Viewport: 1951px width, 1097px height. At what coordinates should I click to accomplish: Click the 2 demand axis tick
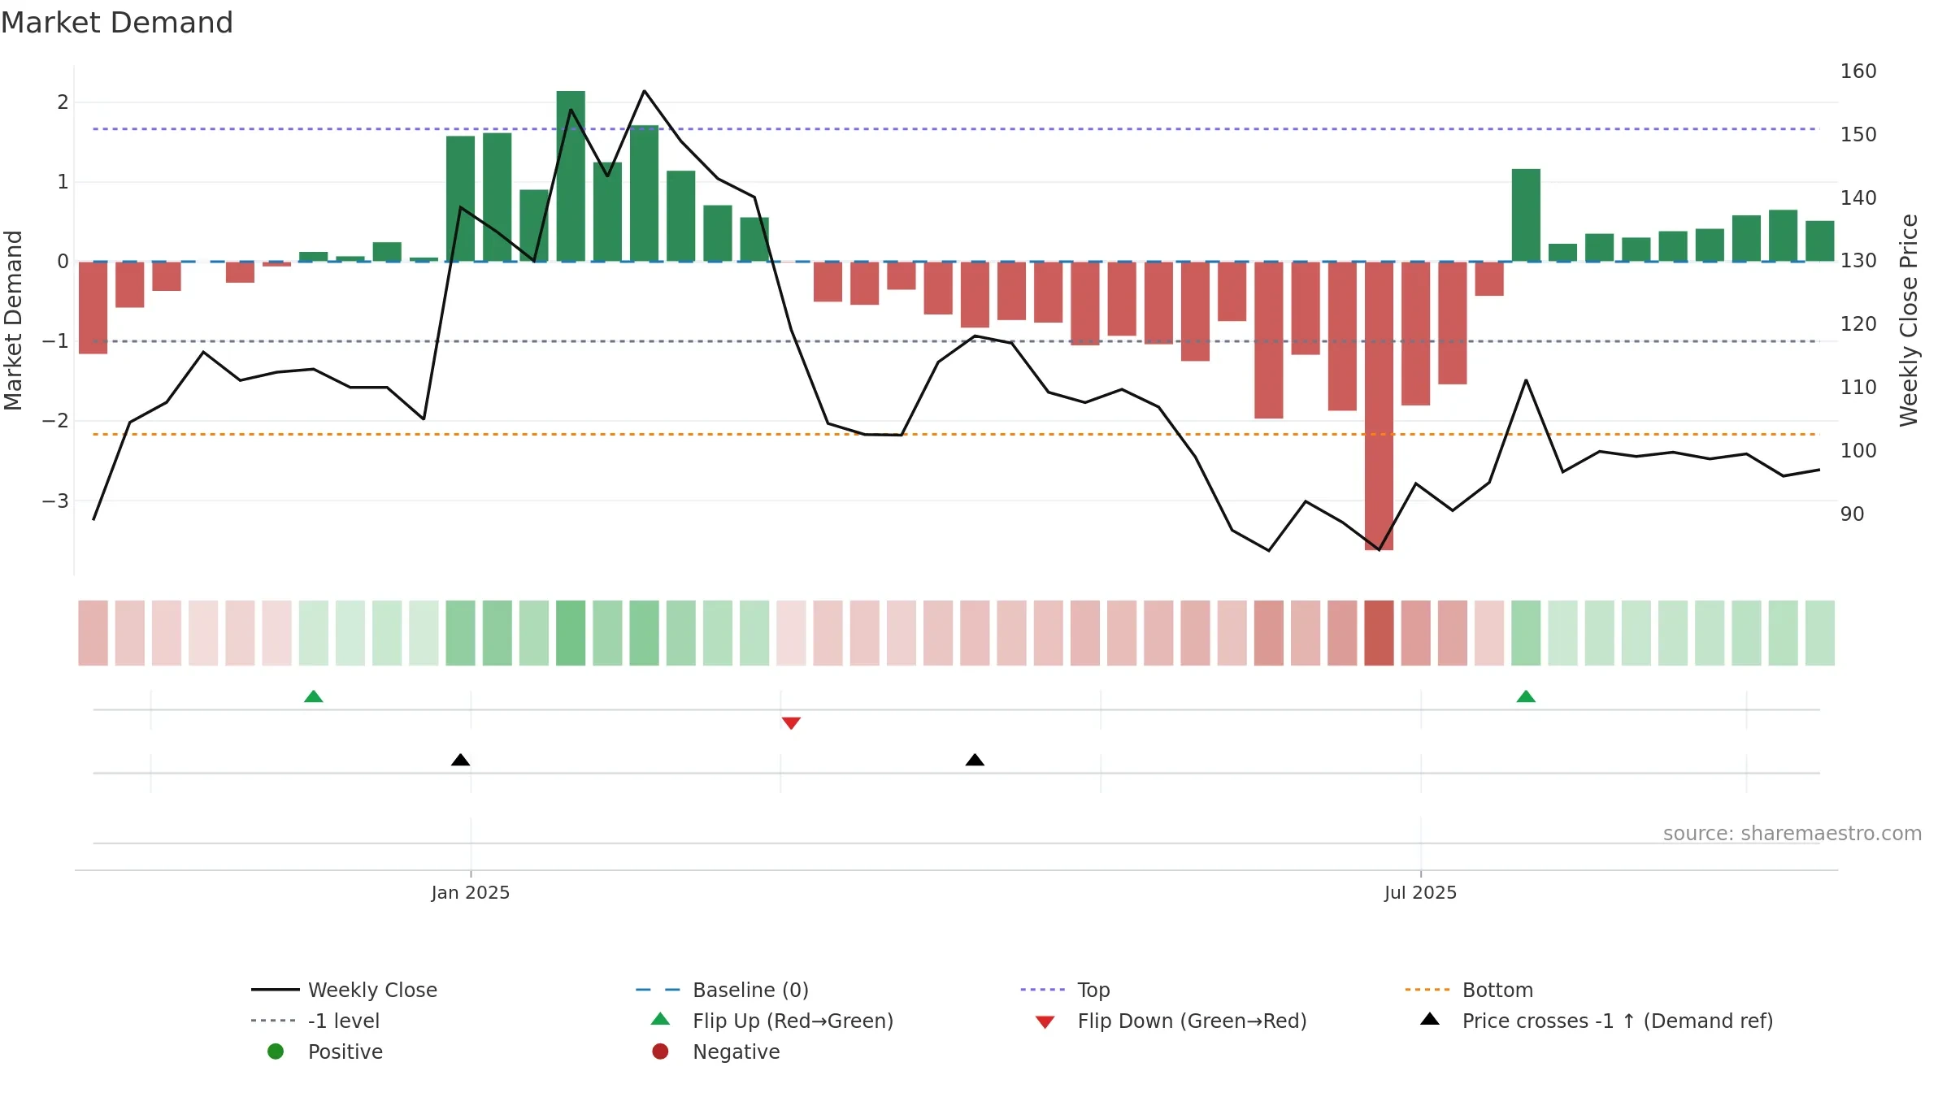click(63, 102)
